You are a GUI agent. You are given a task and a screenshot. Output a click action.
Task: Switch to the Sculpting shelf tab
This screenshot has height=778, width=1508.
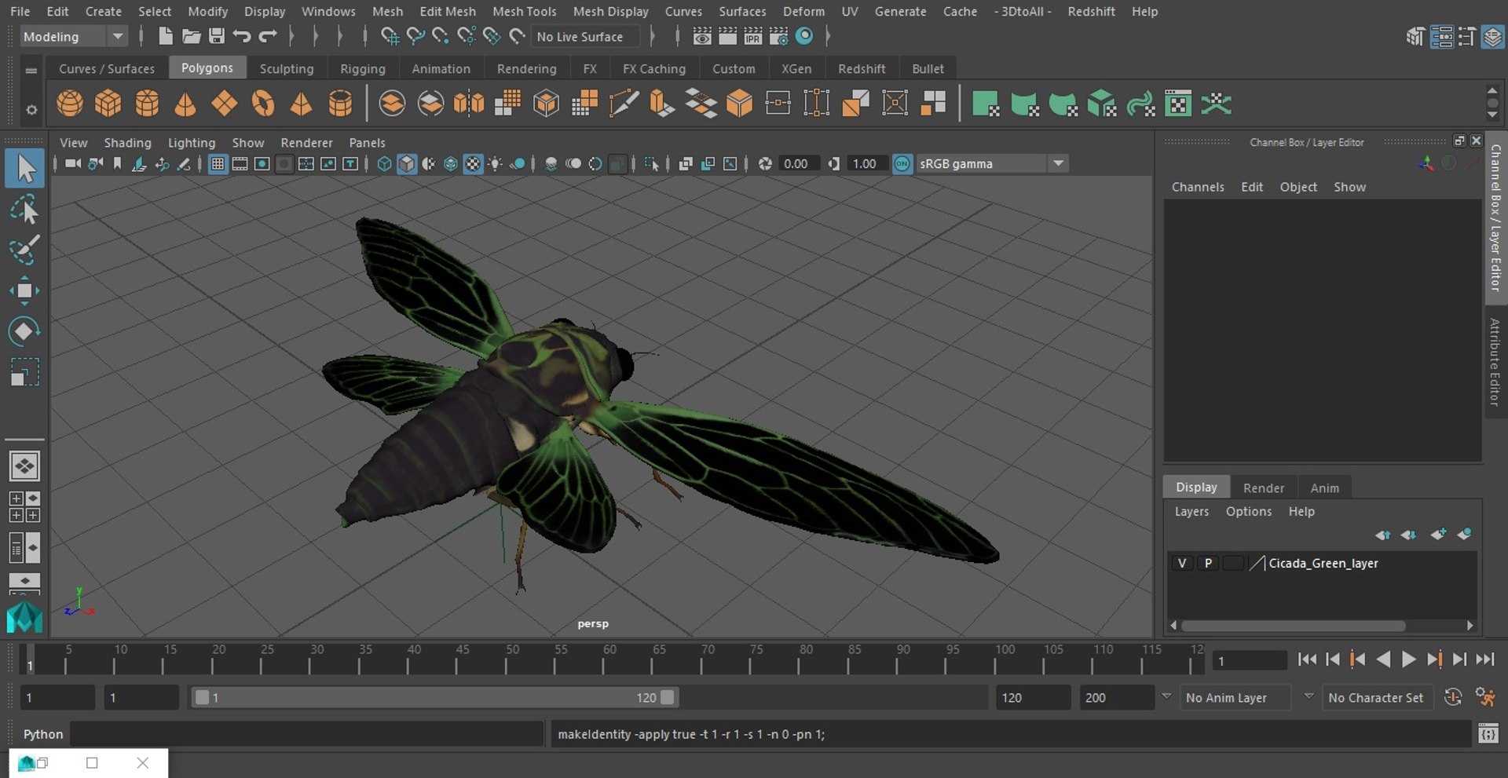(287, 68)
